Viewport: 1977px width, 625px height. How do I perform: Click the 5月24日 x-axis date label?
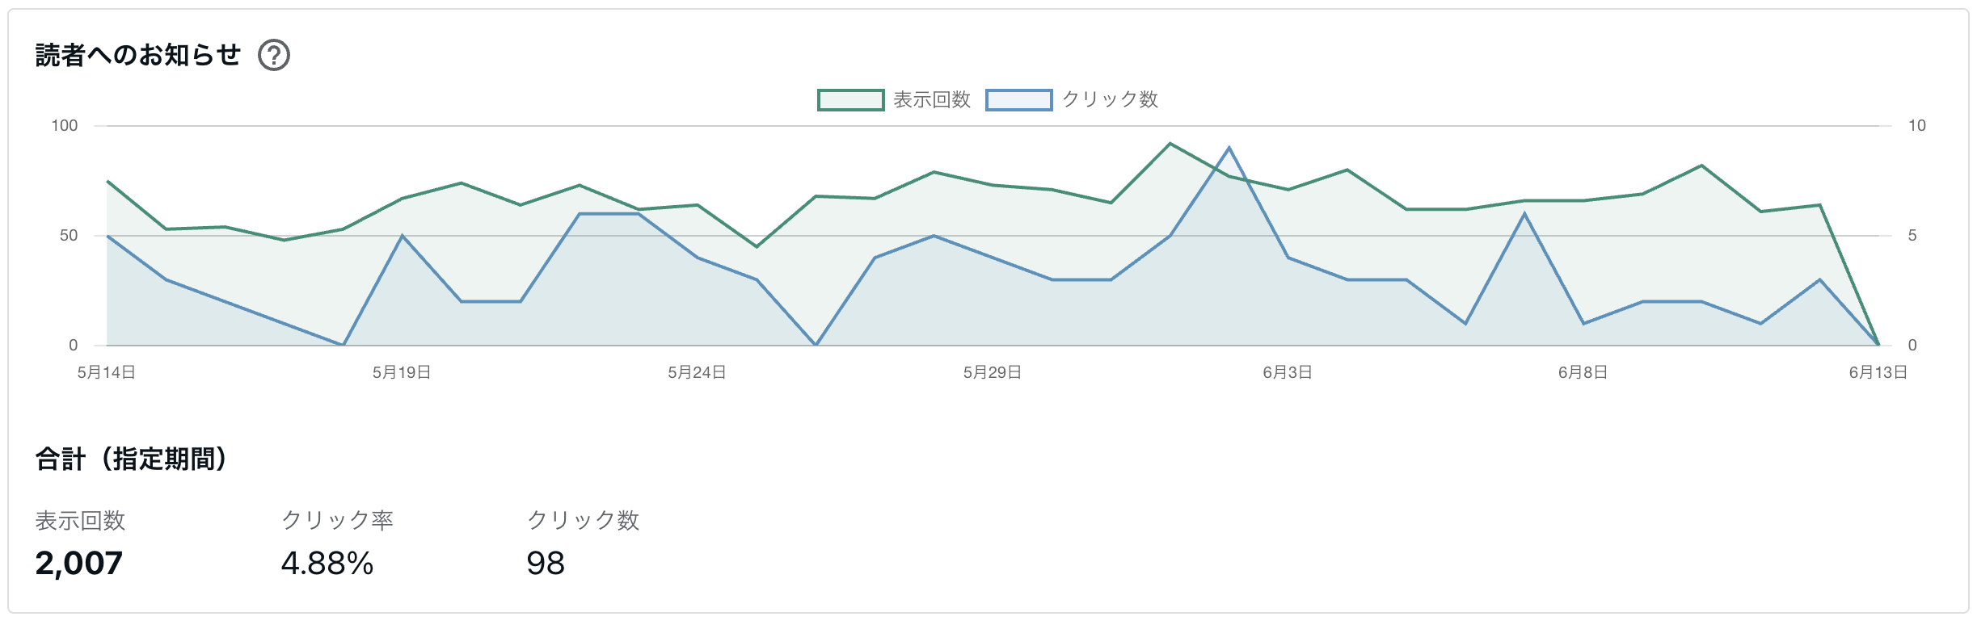point(697,372)
